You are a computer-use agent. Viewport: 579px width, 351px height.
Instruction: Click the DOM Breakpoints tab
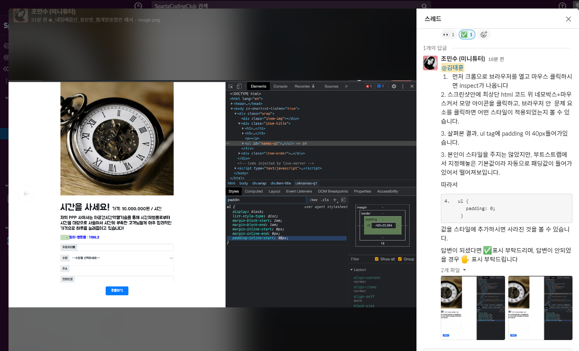pos(333,191)
